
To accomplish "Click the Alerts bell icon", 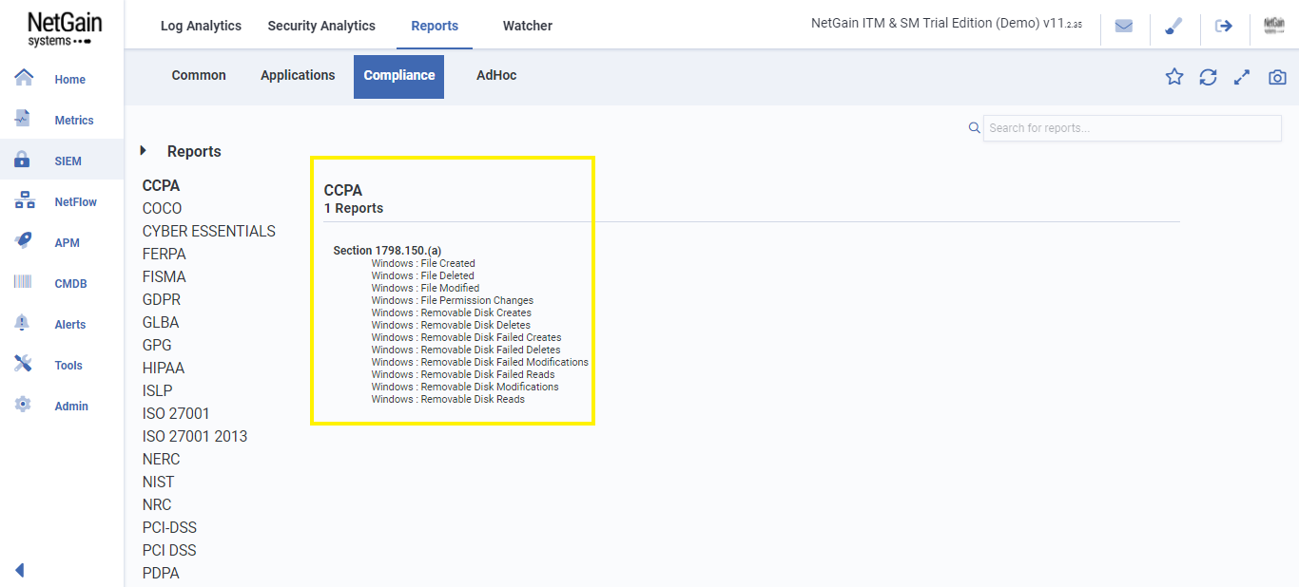I will tap(23, 323).
